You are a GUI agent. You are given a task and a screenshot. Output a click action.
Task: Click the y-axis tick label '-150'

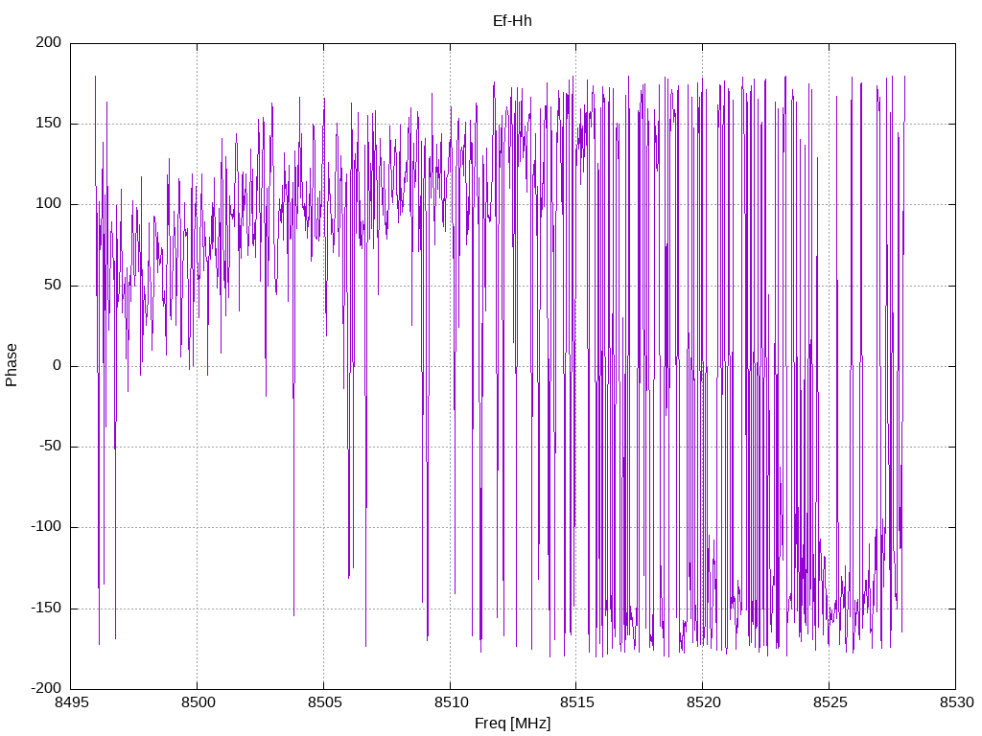(x=46, y=608)
